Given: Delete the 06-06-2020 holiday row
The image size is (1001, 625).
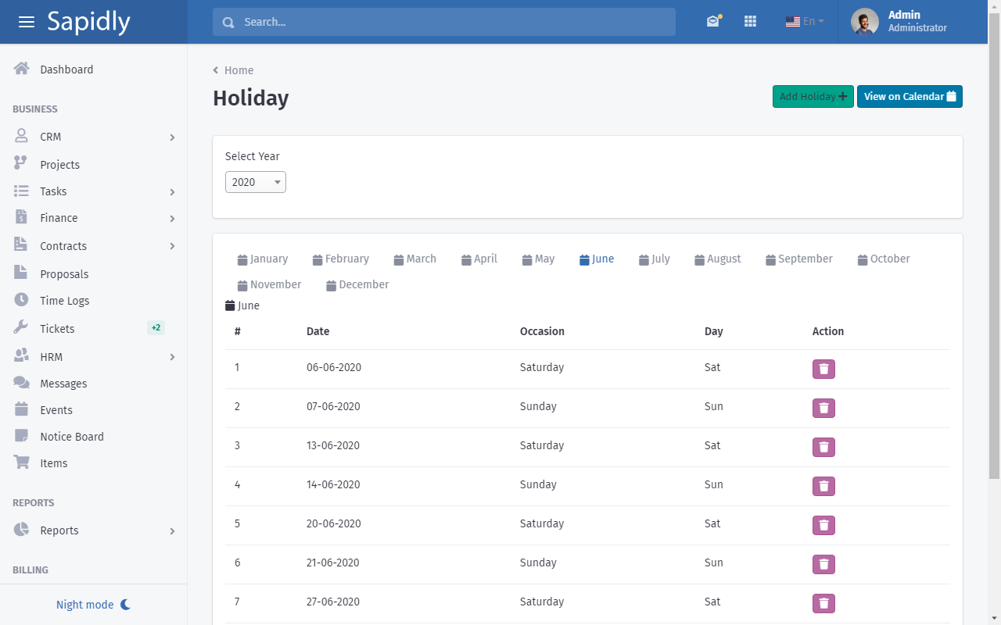Looking at the screenshot, I should click(x=823, y=369).
